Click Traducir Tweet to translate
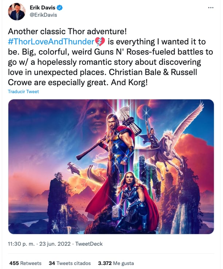The height and width of the screenshot is (269, 223). point(23,91)
